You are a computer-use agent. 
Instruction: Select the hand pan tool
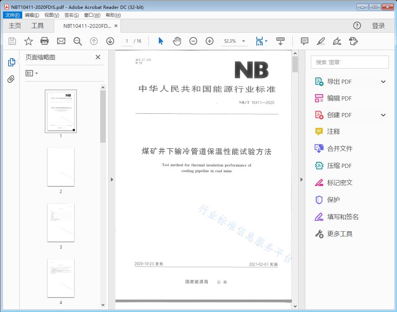pyautogui.click(x=177, y=41)
